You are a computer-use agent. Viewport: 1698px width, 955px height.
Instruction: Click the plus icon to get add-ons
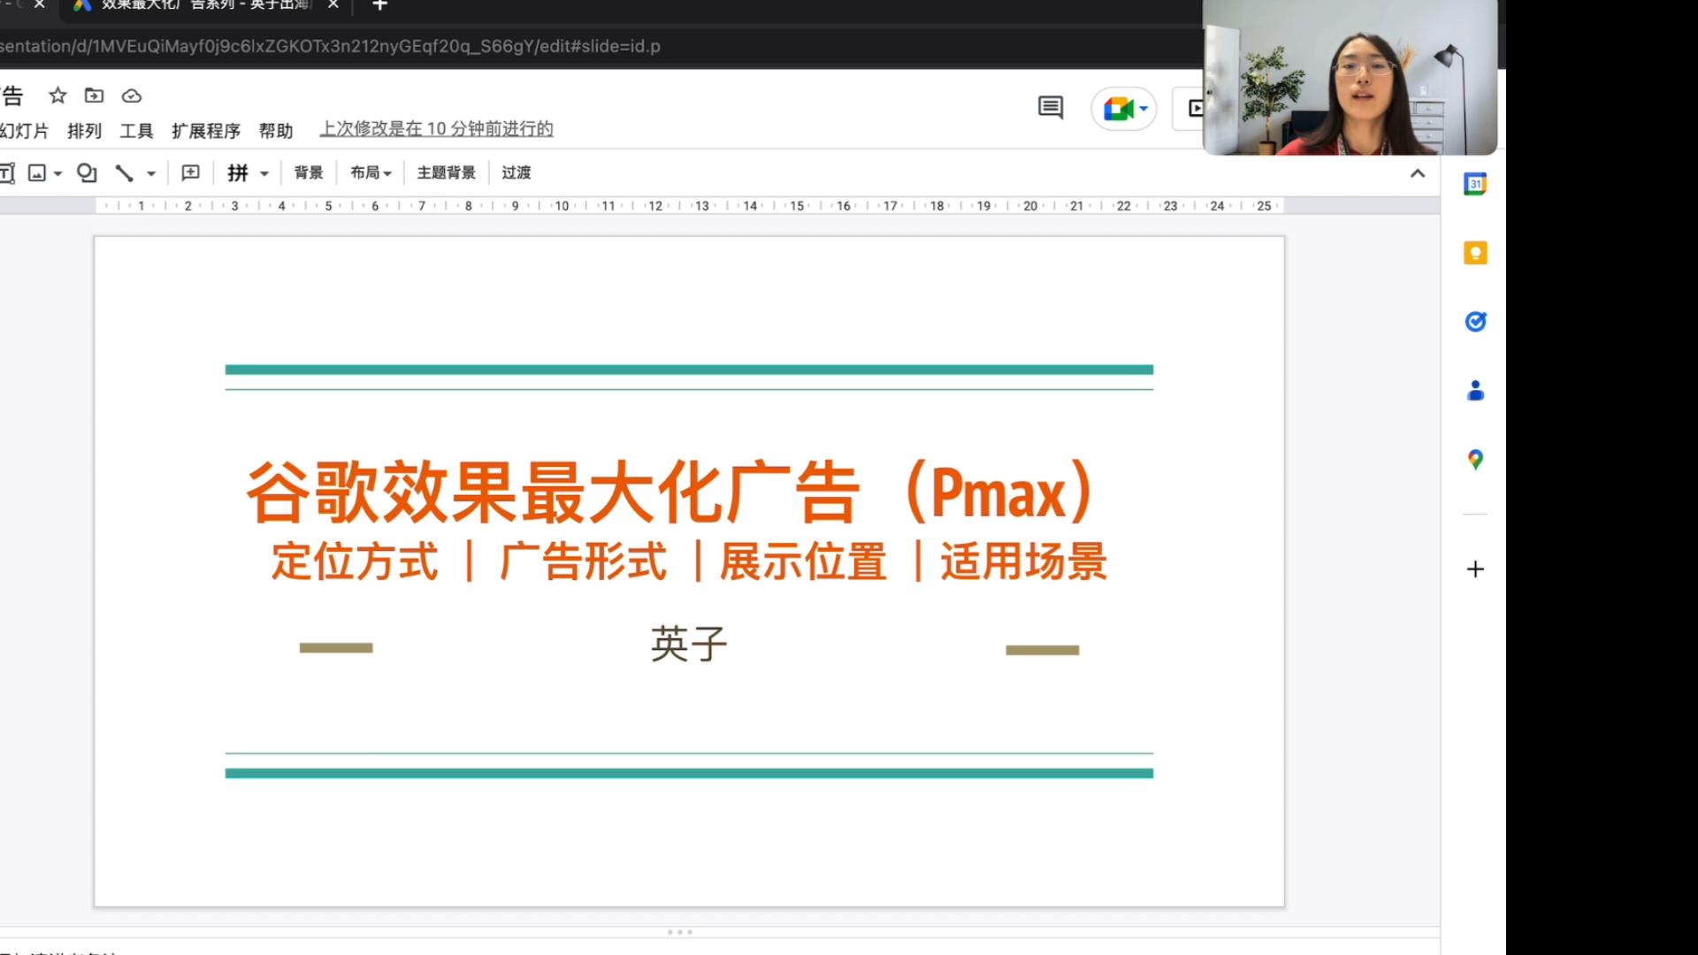(1475, 569)
